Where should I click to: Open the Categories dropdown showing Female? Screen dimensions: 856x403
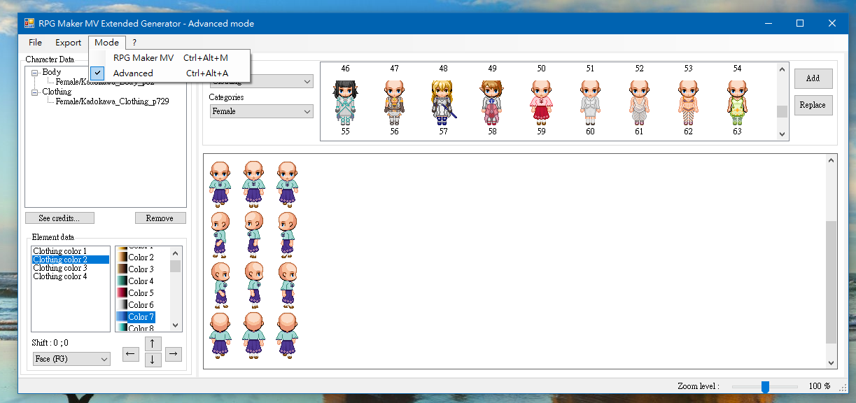pyautogui.click(x=261, y=111)
